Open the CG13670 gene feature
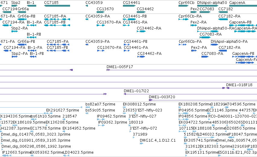The width and height of the screenshot is (257, 157). (101, 12)
